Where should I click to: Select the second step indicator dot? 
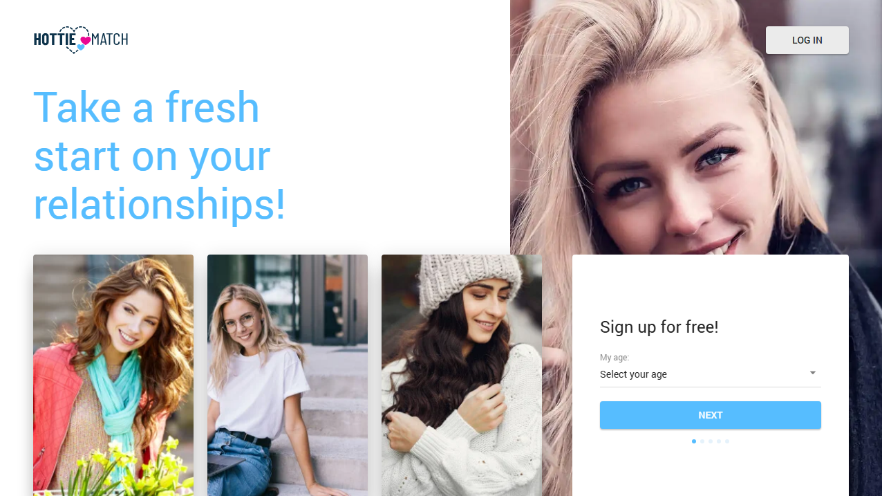click(x=702, y=441)
